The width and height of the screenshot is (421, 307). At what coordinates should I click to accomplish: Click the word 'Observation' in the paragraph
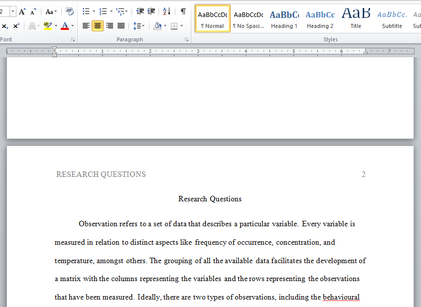click(x=98, y=224)
